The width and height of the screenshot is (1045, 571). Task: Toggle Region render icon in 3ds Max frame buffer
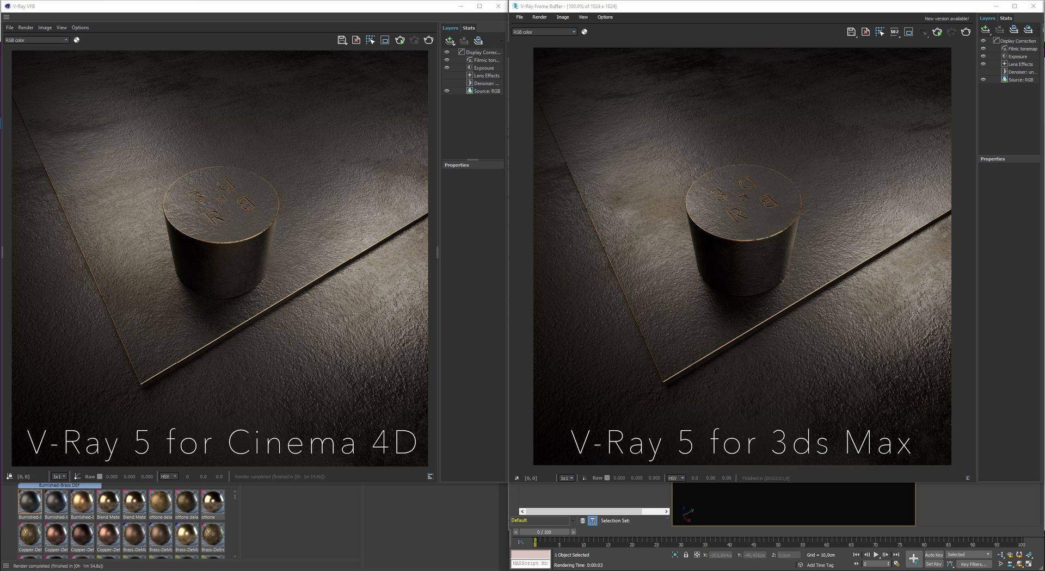tap(908, 32)
